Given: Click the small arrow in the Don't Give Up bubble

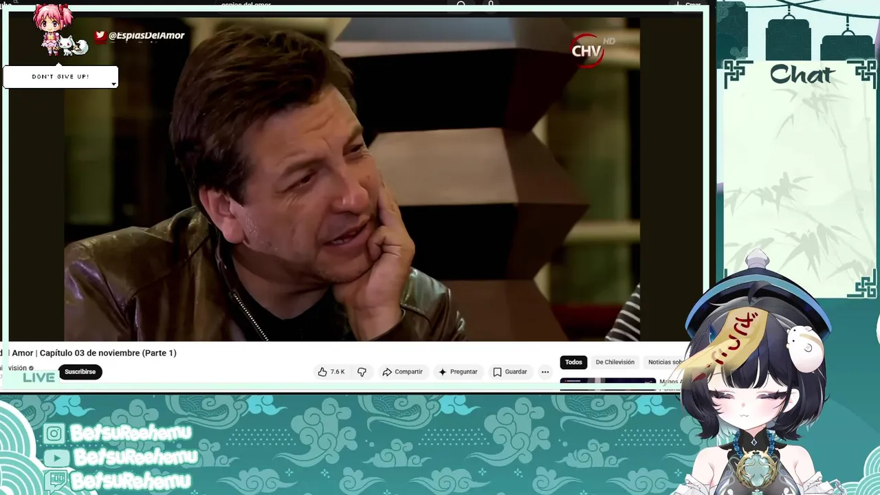Looking at the screenshot, I should [113, 84].
